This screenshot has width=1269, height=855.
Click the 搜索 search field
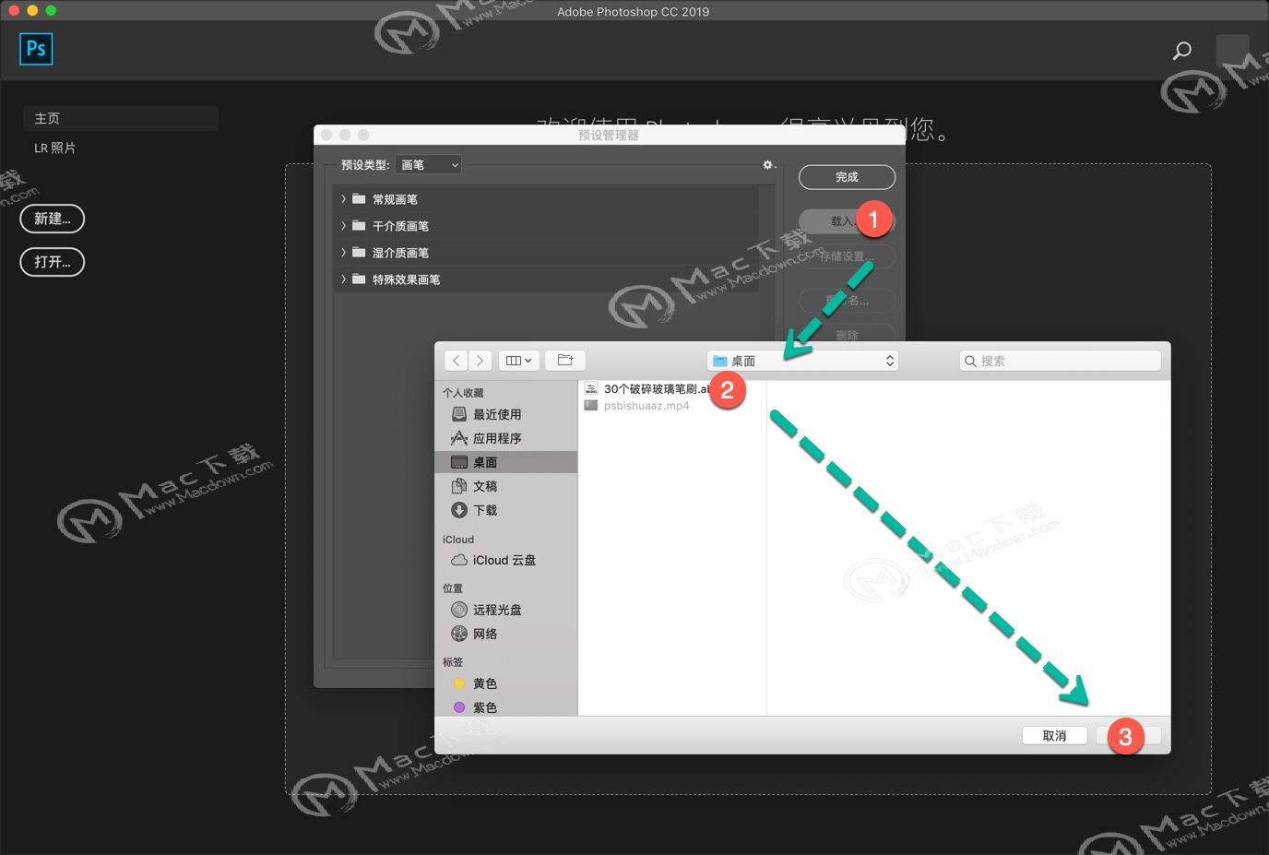1060,361
